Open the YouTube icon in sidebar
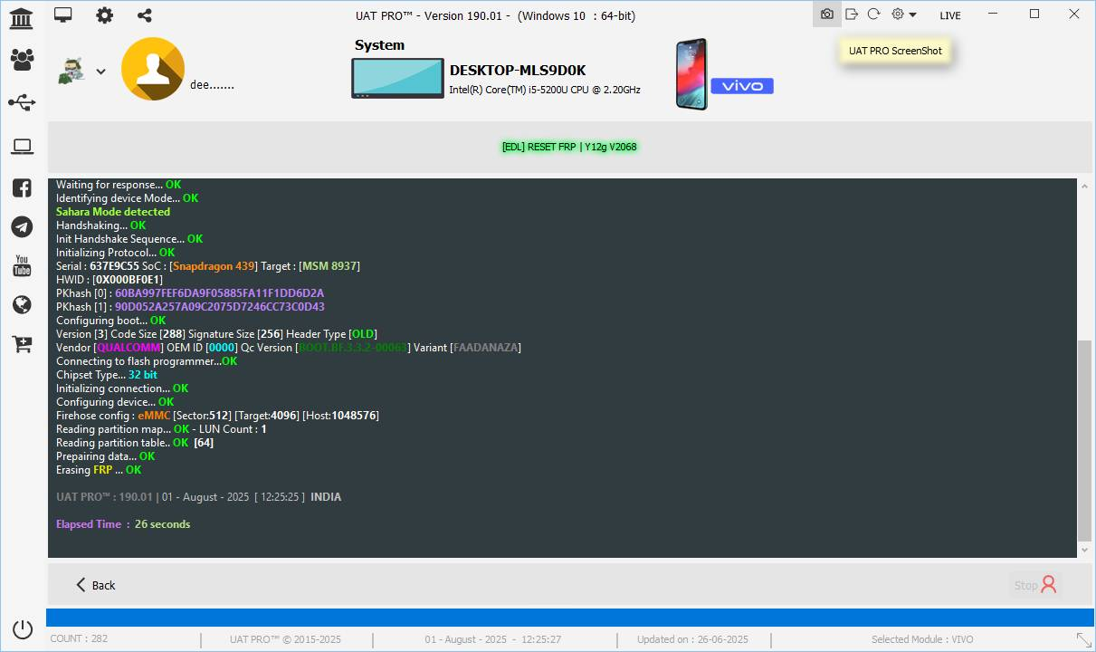The width and height of the screenshot is (1096, 652). click(22, 266)
